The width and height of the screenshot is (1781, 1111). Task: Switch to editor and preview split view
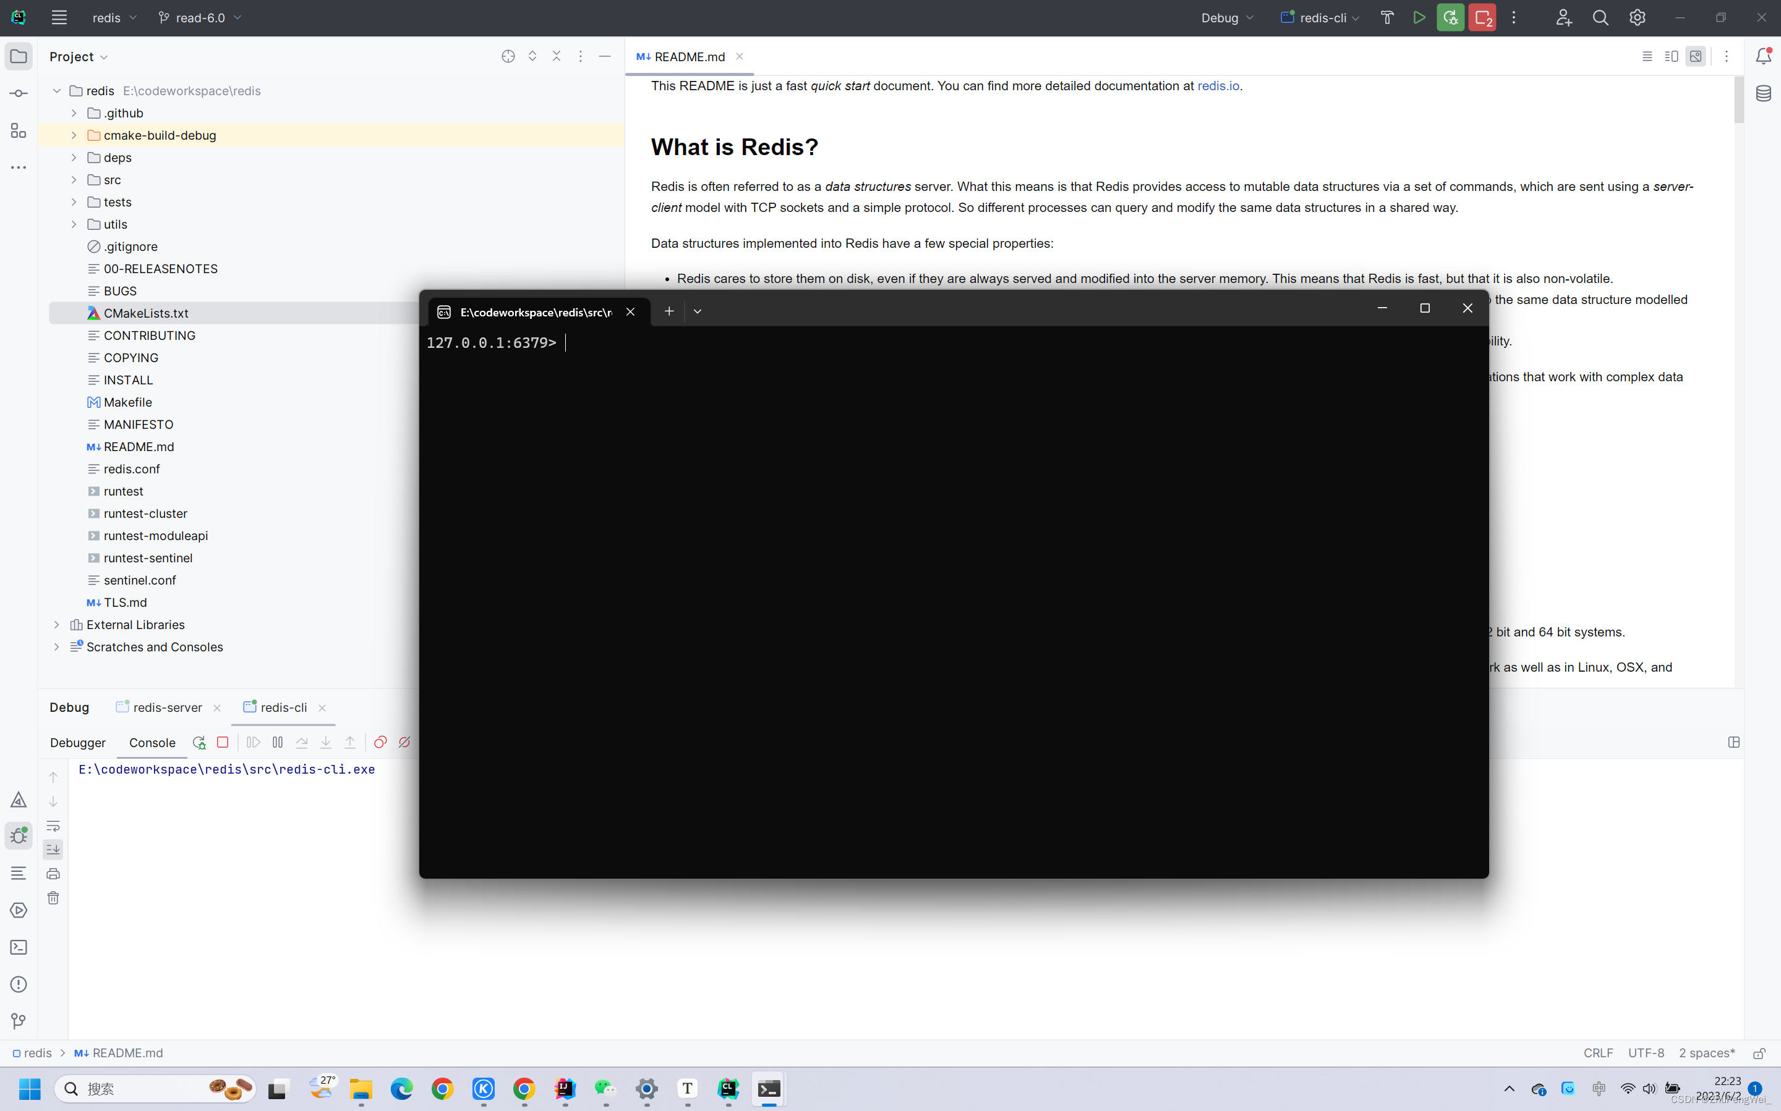pos(1672,57)
